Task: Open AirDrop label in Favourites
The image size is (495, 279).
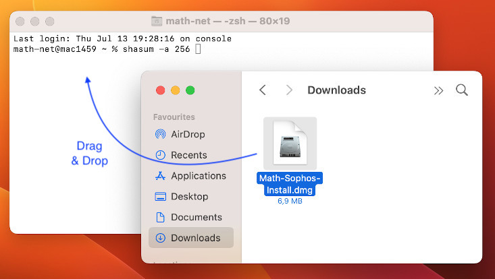Action: pyautogui.click(x=188, y=135)
